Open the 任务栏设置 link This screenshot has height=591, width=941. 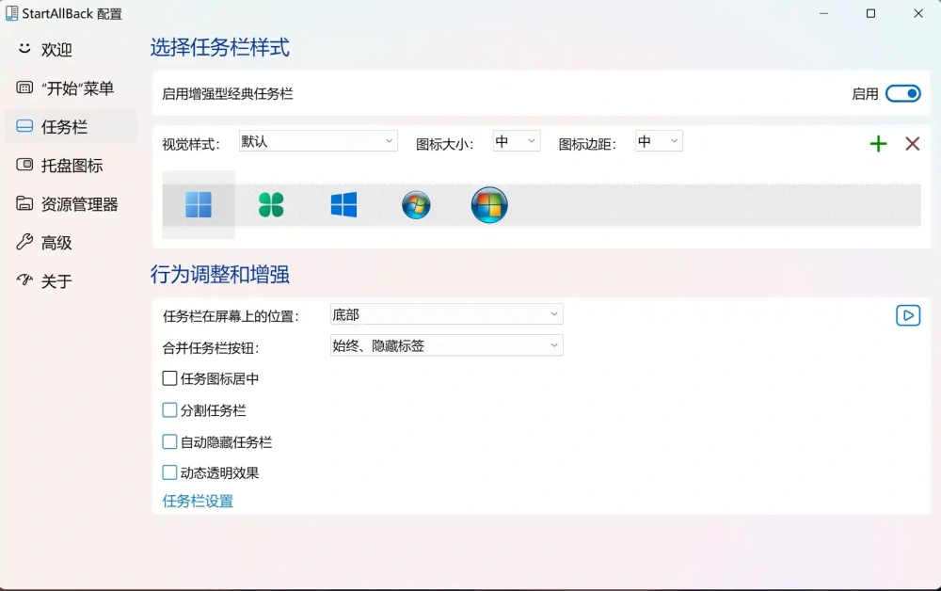(x=198, y=501)
